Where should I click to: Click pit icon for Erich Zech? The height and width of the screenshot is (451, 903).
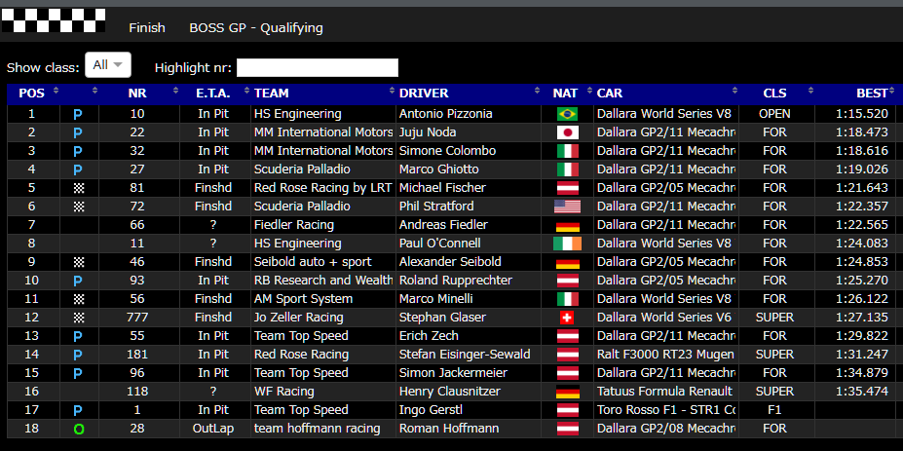(x=78, y=336)
